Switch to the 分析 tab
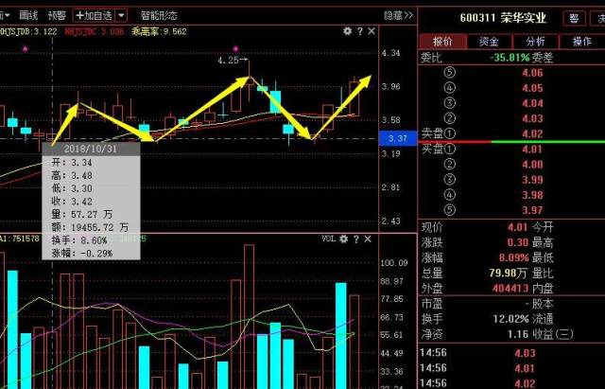 click(536, 42)
